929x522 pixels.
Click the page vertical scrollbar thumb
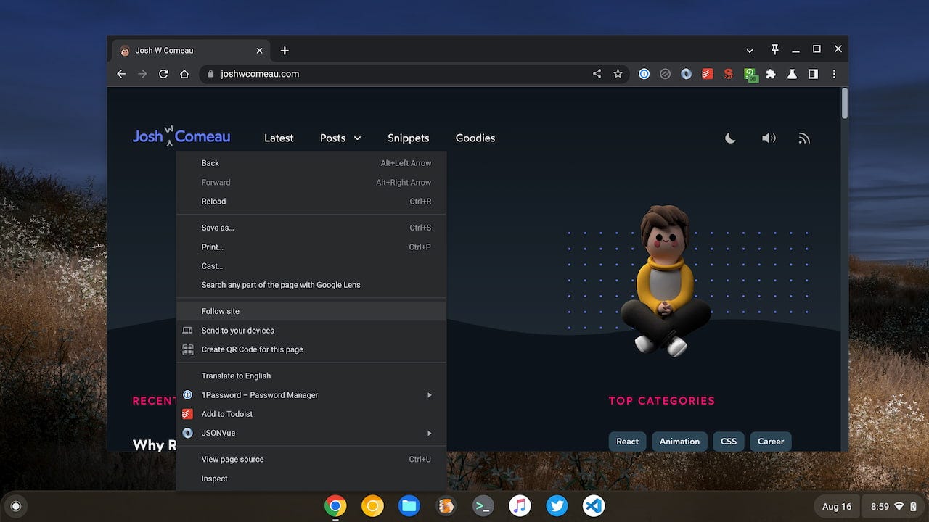click(844, 103)
